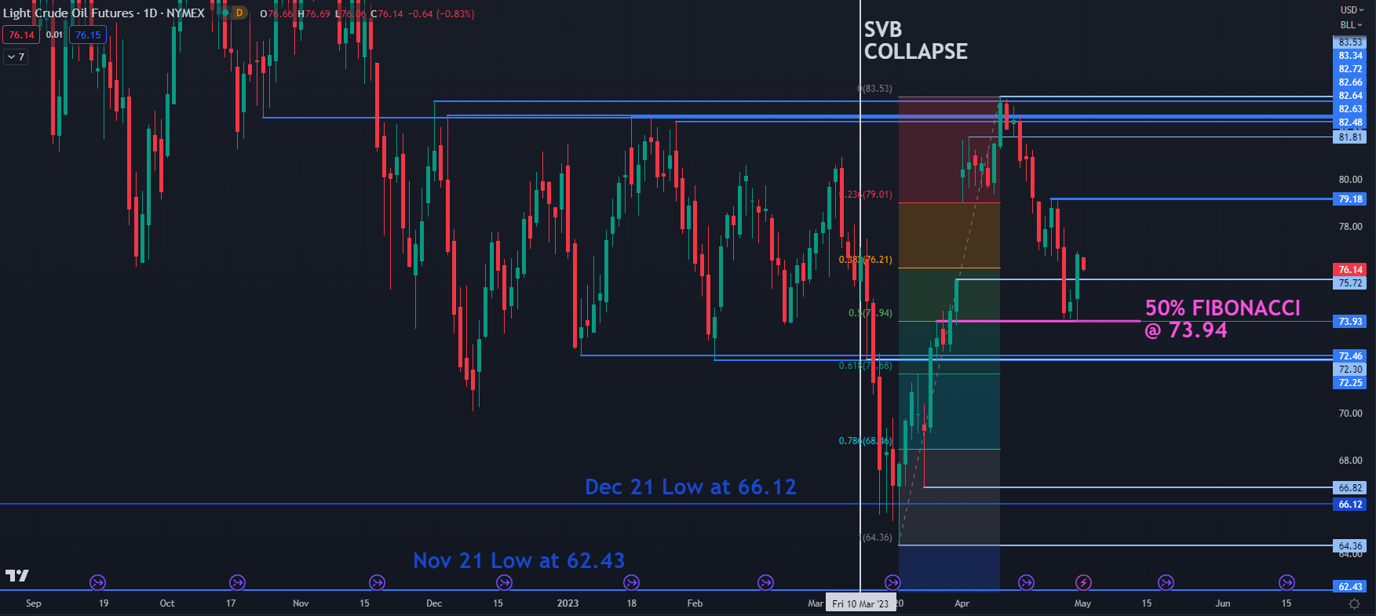This screenshot has width=1376, height=616.
Task: Click the 83.53 price axis label
Action: point(1350,42)
